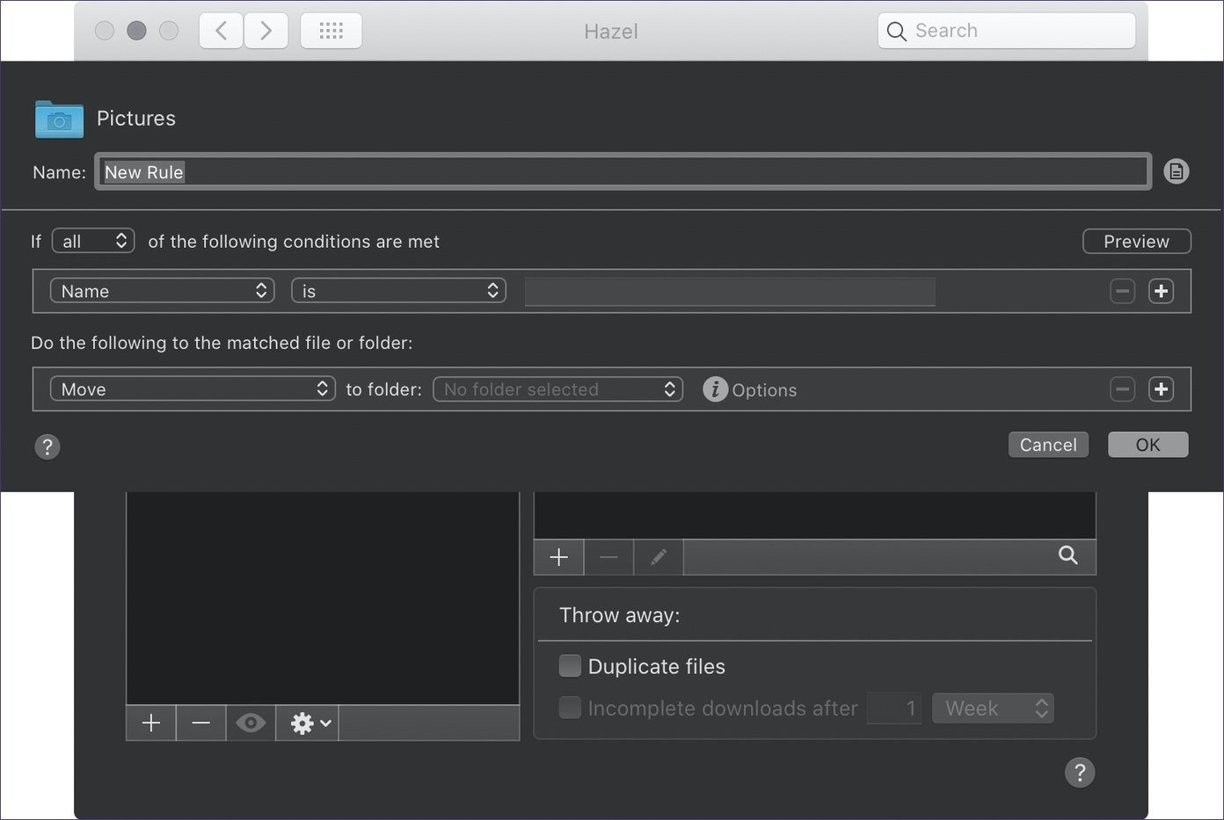Click the Cancel button
This screenshot has height=820, width=1224.
1048,445
